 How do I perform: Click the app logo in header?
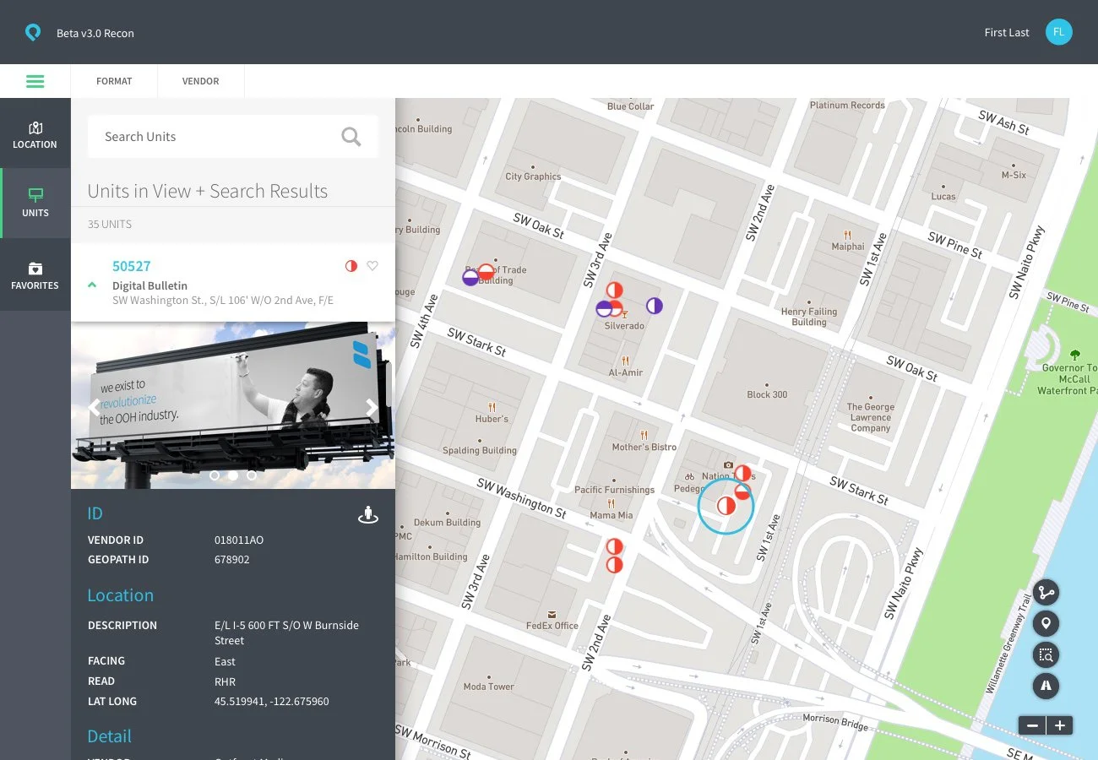click(x=32, y=32)
